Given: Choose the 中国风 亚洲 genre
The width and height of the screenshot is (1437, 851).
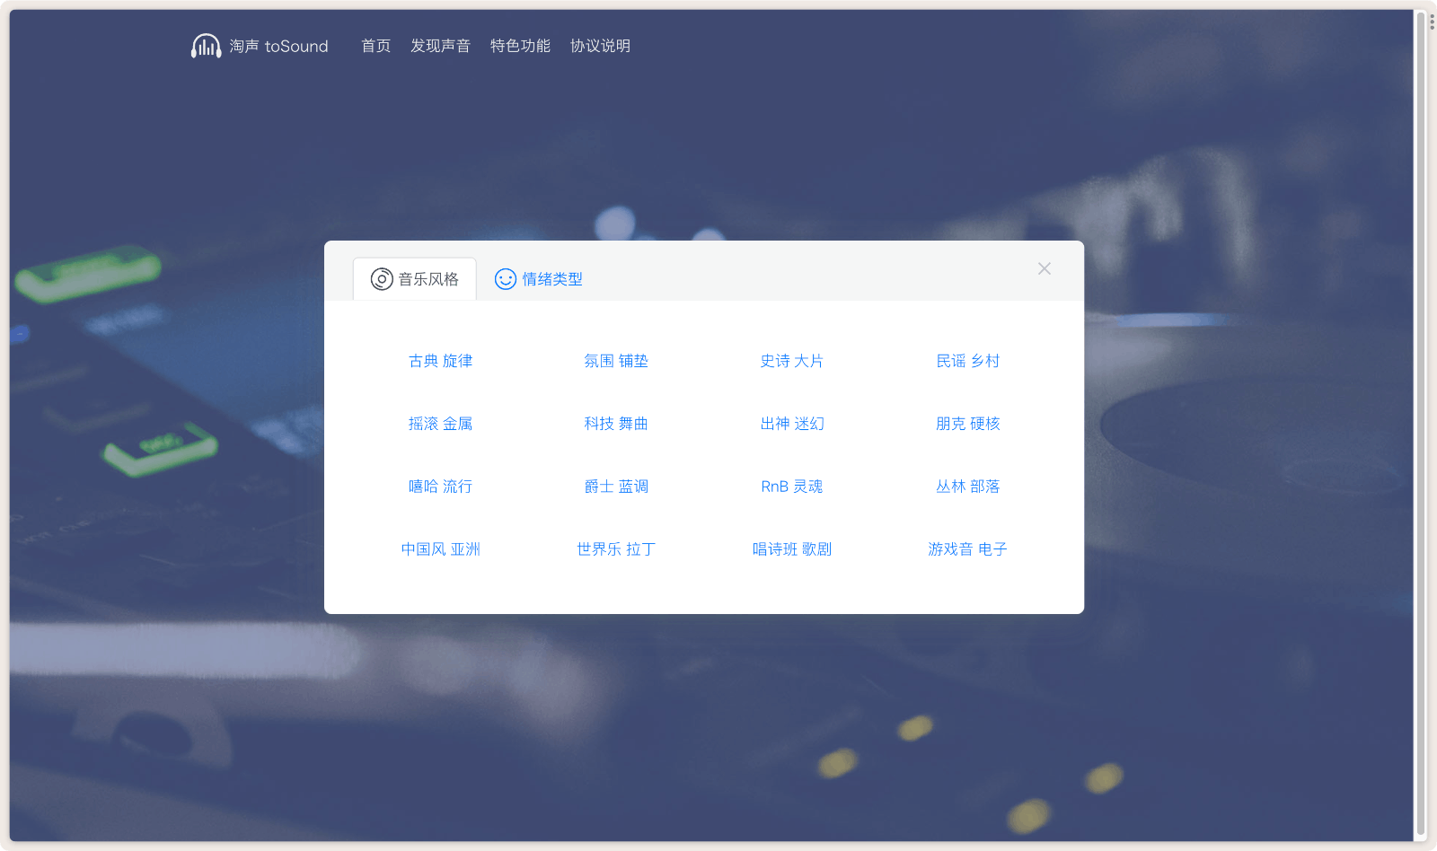Looking at the screenshot, I should click(440, 549).
